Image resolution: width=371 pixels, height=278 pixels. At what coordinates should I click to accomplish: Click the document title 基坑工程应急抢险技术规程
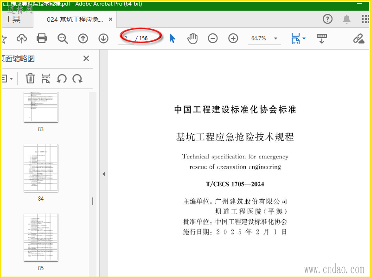235,137
